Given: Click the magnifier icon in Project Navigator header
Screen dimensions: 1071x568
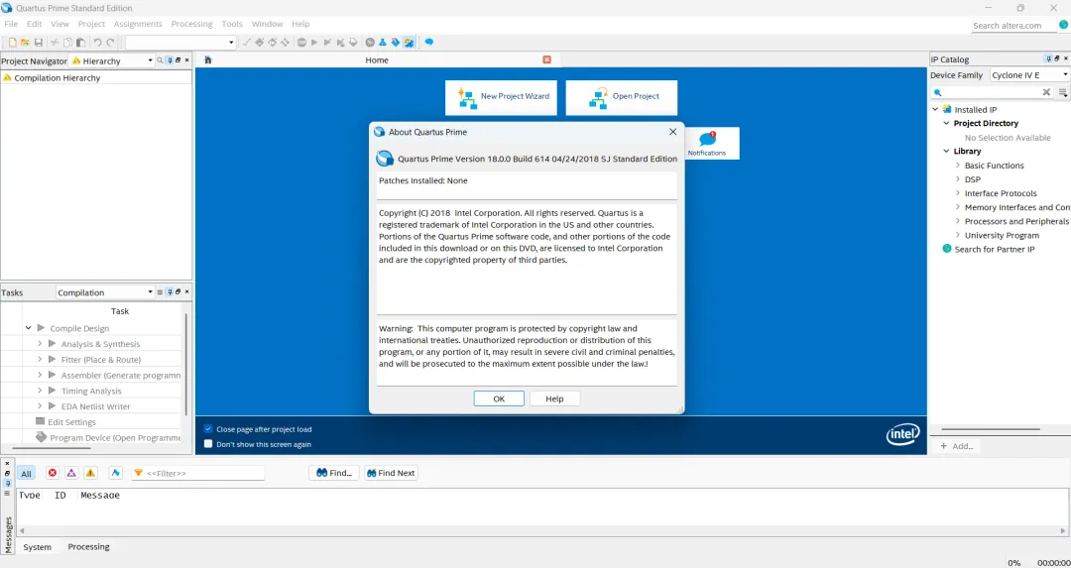Looking at the screenshot, I should pos(160,60).
